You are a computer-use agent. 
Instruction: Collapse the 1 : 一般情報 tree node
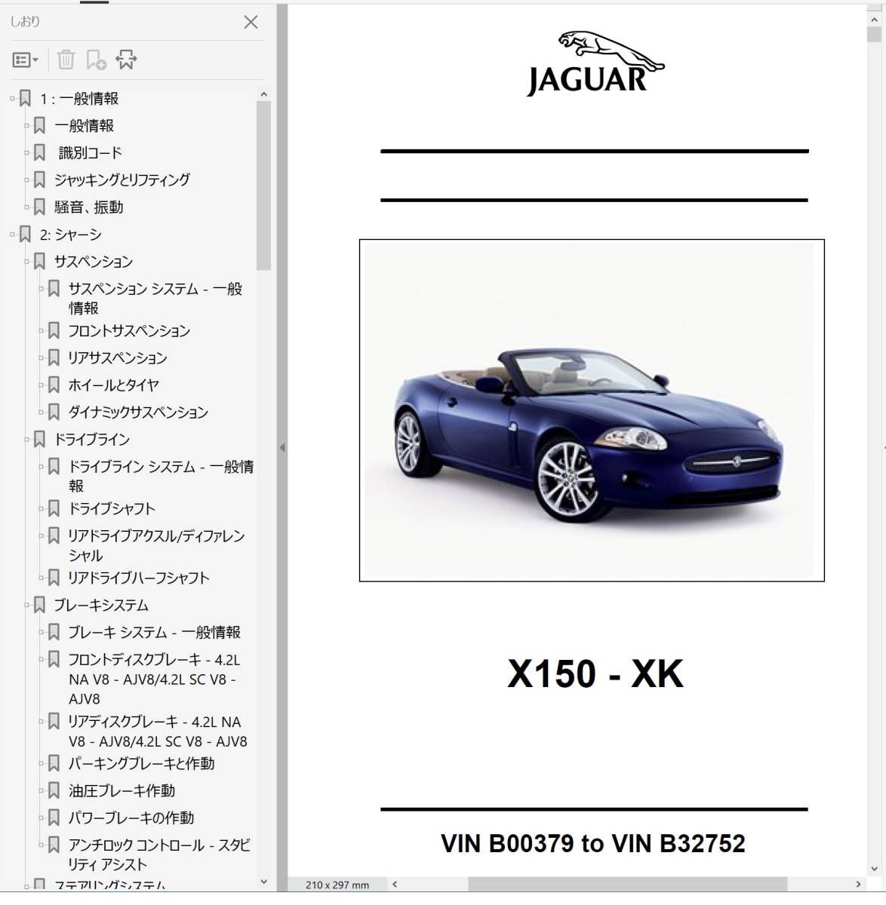click(x=12, y=99)
